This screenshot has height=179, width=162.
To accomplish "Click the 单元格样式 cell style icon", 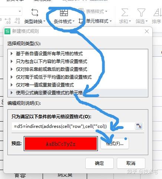I will pos(81,21).
